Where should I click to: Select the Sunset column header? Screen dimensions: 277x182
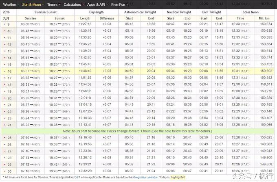click(x=59, y=18)
